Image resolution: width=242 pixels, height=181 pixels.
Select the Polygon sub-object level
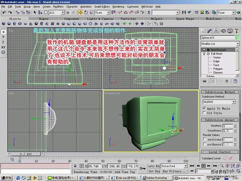pos(218,69)
